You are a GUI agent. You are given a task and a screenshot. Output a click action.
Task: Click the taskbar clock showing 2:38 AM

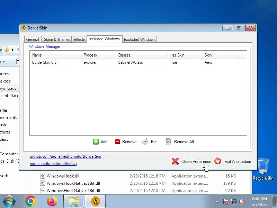coord(259,201)
